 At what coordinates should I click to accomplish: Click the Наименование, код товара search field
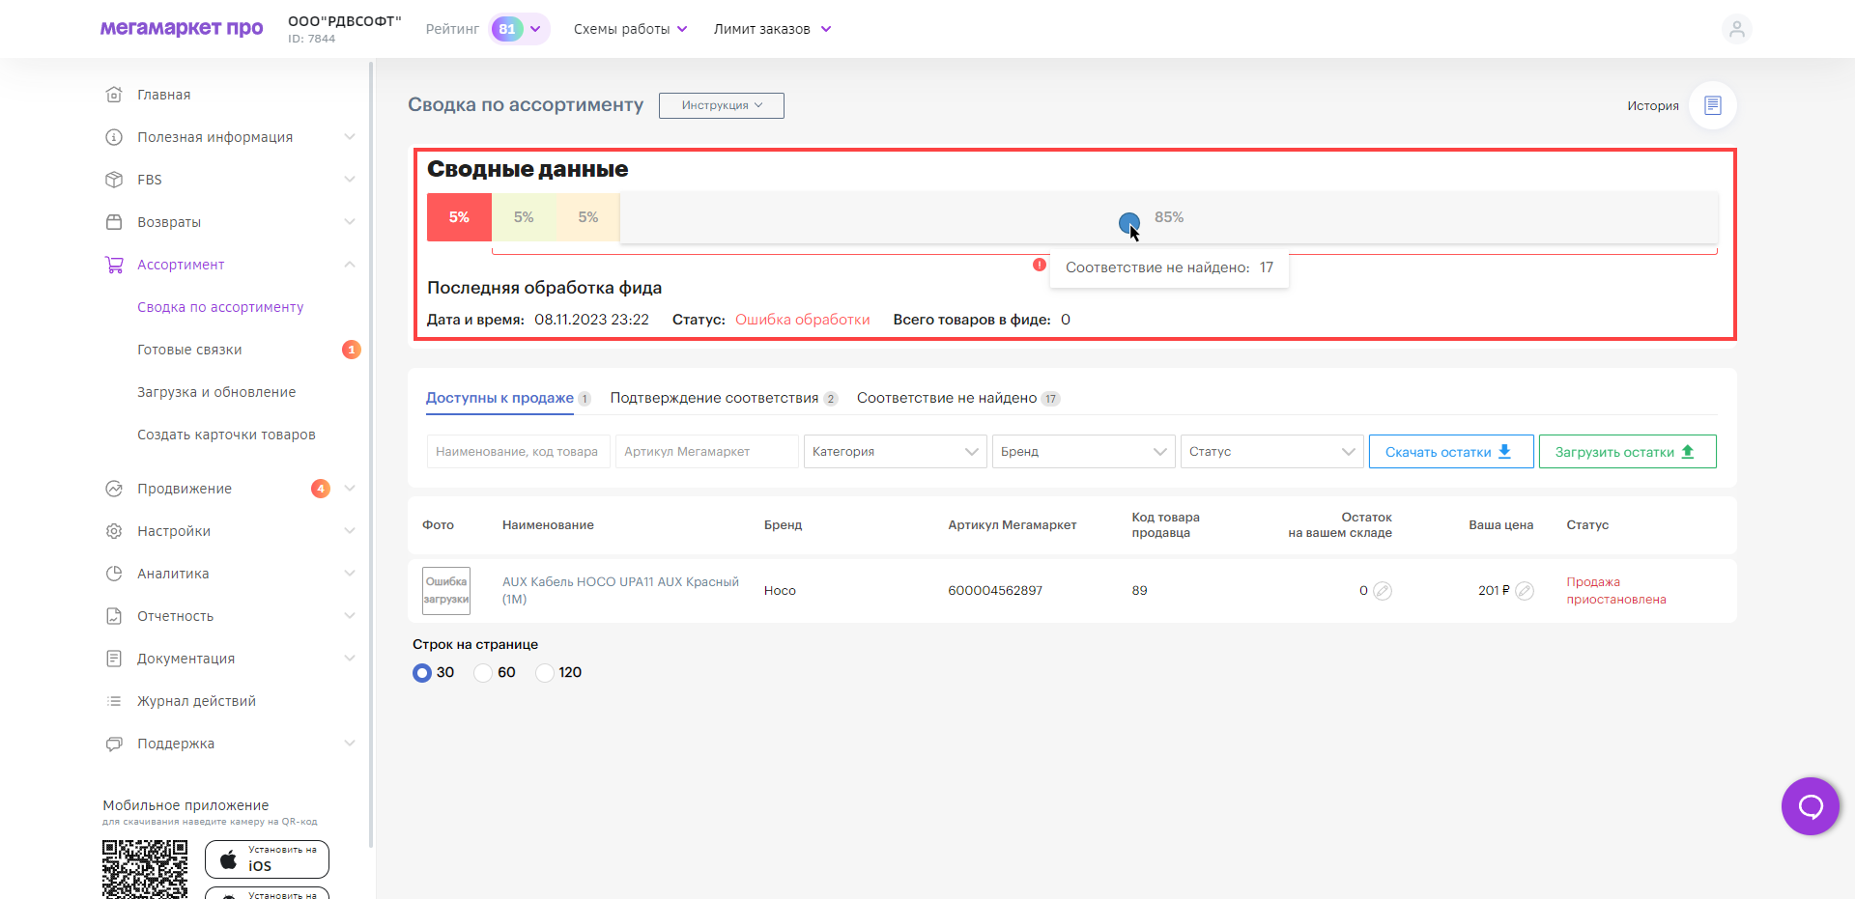(x=518, y=452)
